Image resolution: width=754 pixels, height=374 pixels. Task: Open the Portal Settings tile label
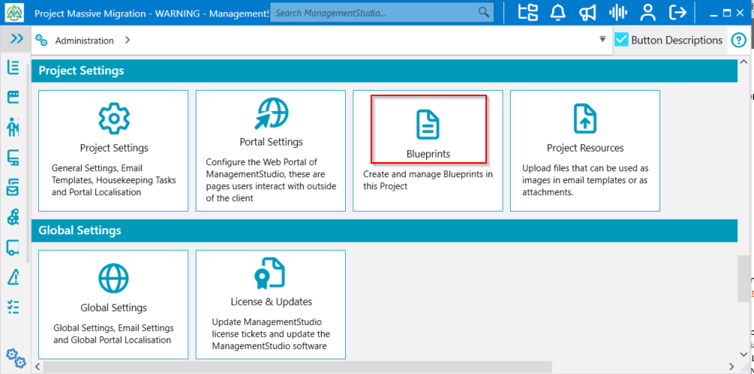click(271, 142)
